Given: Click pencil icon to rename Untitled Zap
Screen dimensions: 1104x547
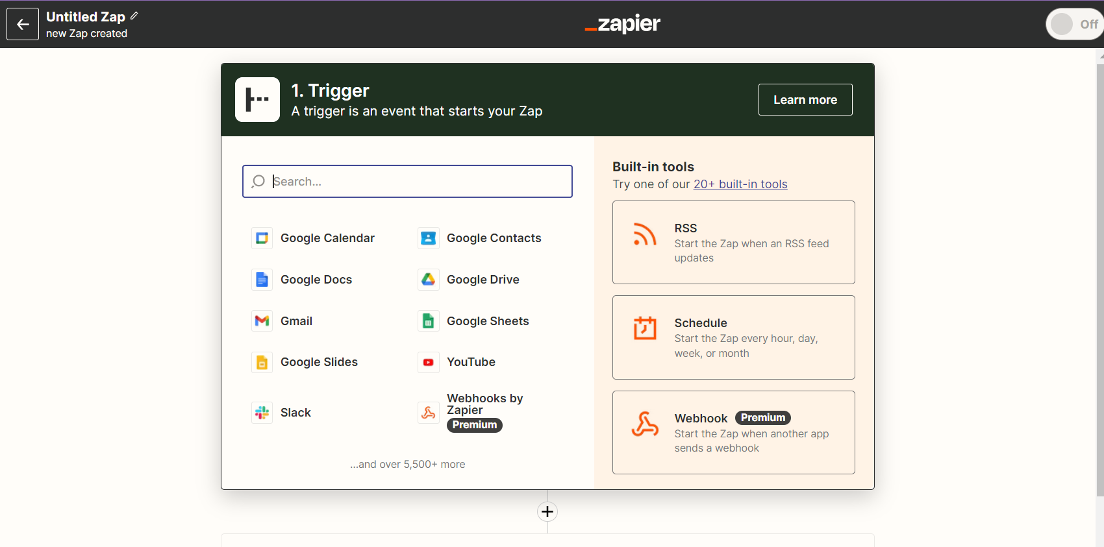Looking at the screenshot, I should (134, 16).
